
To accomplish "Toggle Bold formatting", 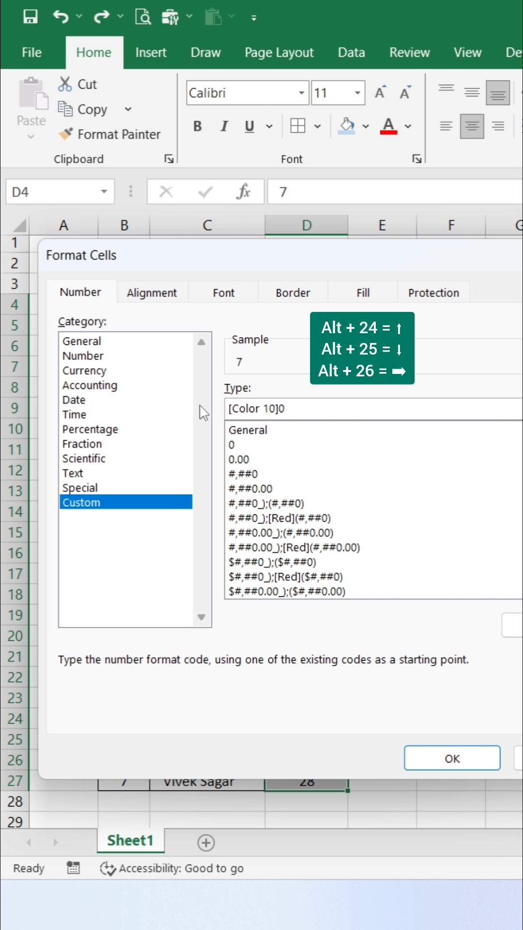I will coord(197,126).
